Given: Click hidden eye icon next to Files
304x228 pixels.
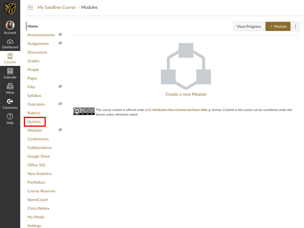Looking at the screenshot, I should coord(60,86).
